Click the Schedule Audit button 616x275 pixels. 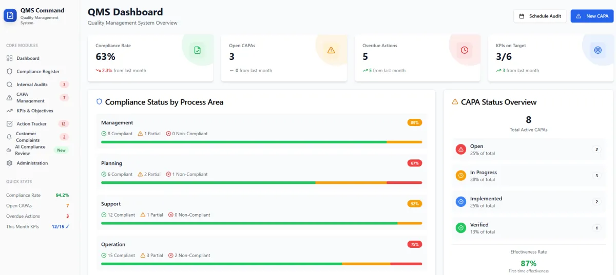point(540,16)
